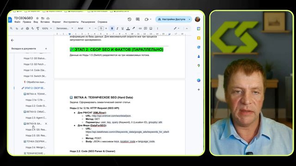Viewport: 296px width, 166px height.
Task: Open the Правка menu
Action: click(27, 22)
